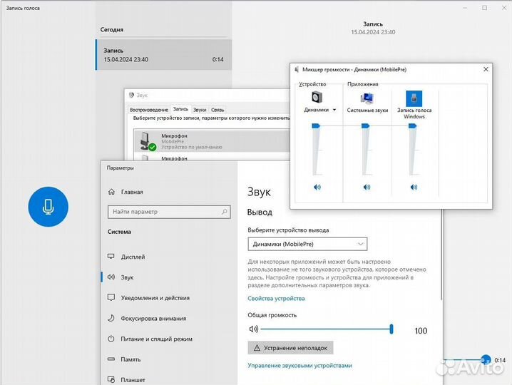
Task: Open the Связь tab in the Звук dialog
Action: [x=217, y=110]
